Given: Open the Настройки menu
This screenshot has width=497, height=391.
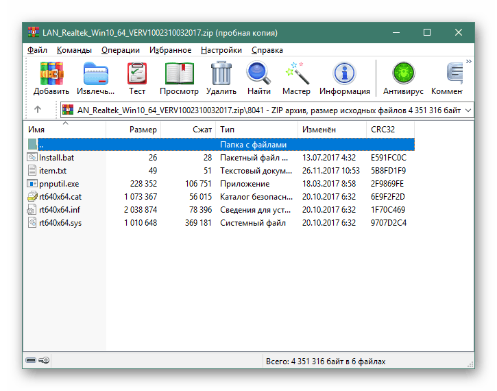Looking at the screenshot, I should click(x=221, y=50).
